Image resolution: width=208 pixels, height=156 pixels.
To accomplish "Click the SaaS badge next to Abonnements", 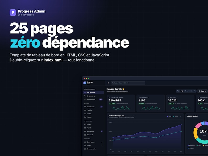I will (101, 99).
